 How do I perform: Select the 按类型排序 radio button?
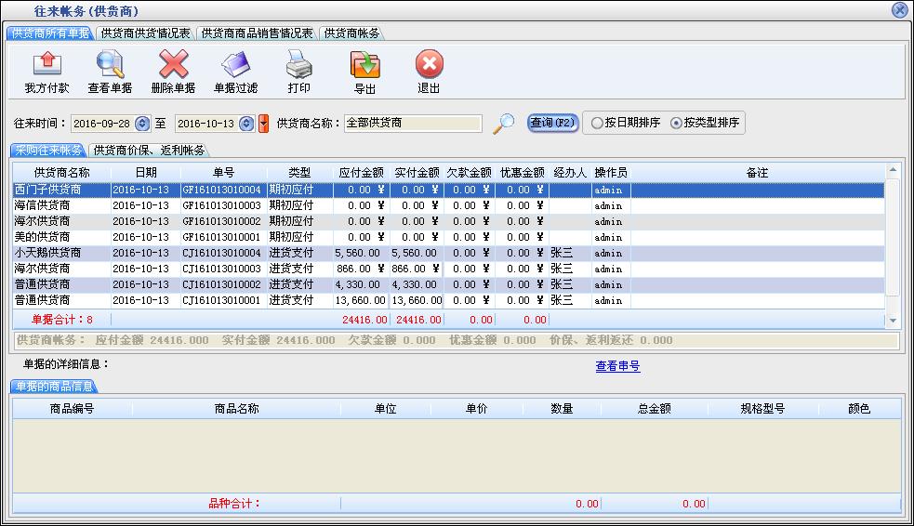[x=676, y=123]
